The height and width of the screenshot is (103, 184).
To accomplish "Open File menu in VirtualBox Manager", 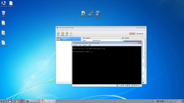I will pyautogui.click(x=58, y=30).
